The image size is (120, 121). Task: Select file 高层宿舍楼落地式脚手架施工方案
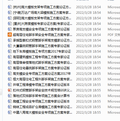pyautogui.click(x=42, y=63)
